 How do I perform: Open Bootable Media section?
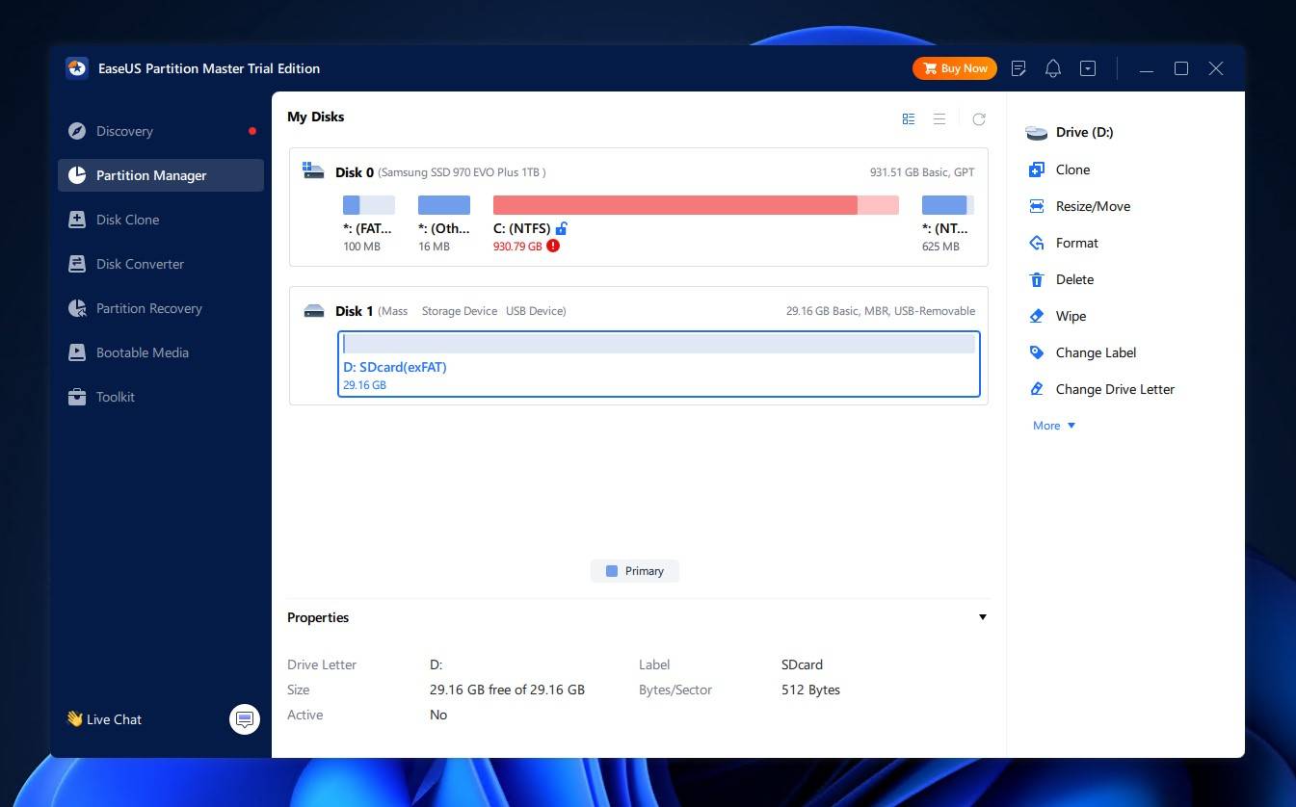tap(160, 352)
